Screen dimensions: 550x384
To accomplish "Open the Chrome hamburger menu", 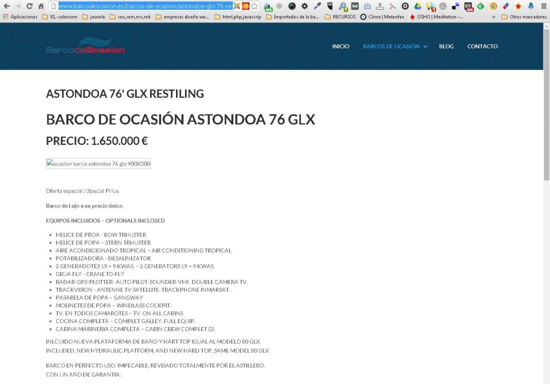I will tap(543, 6).
